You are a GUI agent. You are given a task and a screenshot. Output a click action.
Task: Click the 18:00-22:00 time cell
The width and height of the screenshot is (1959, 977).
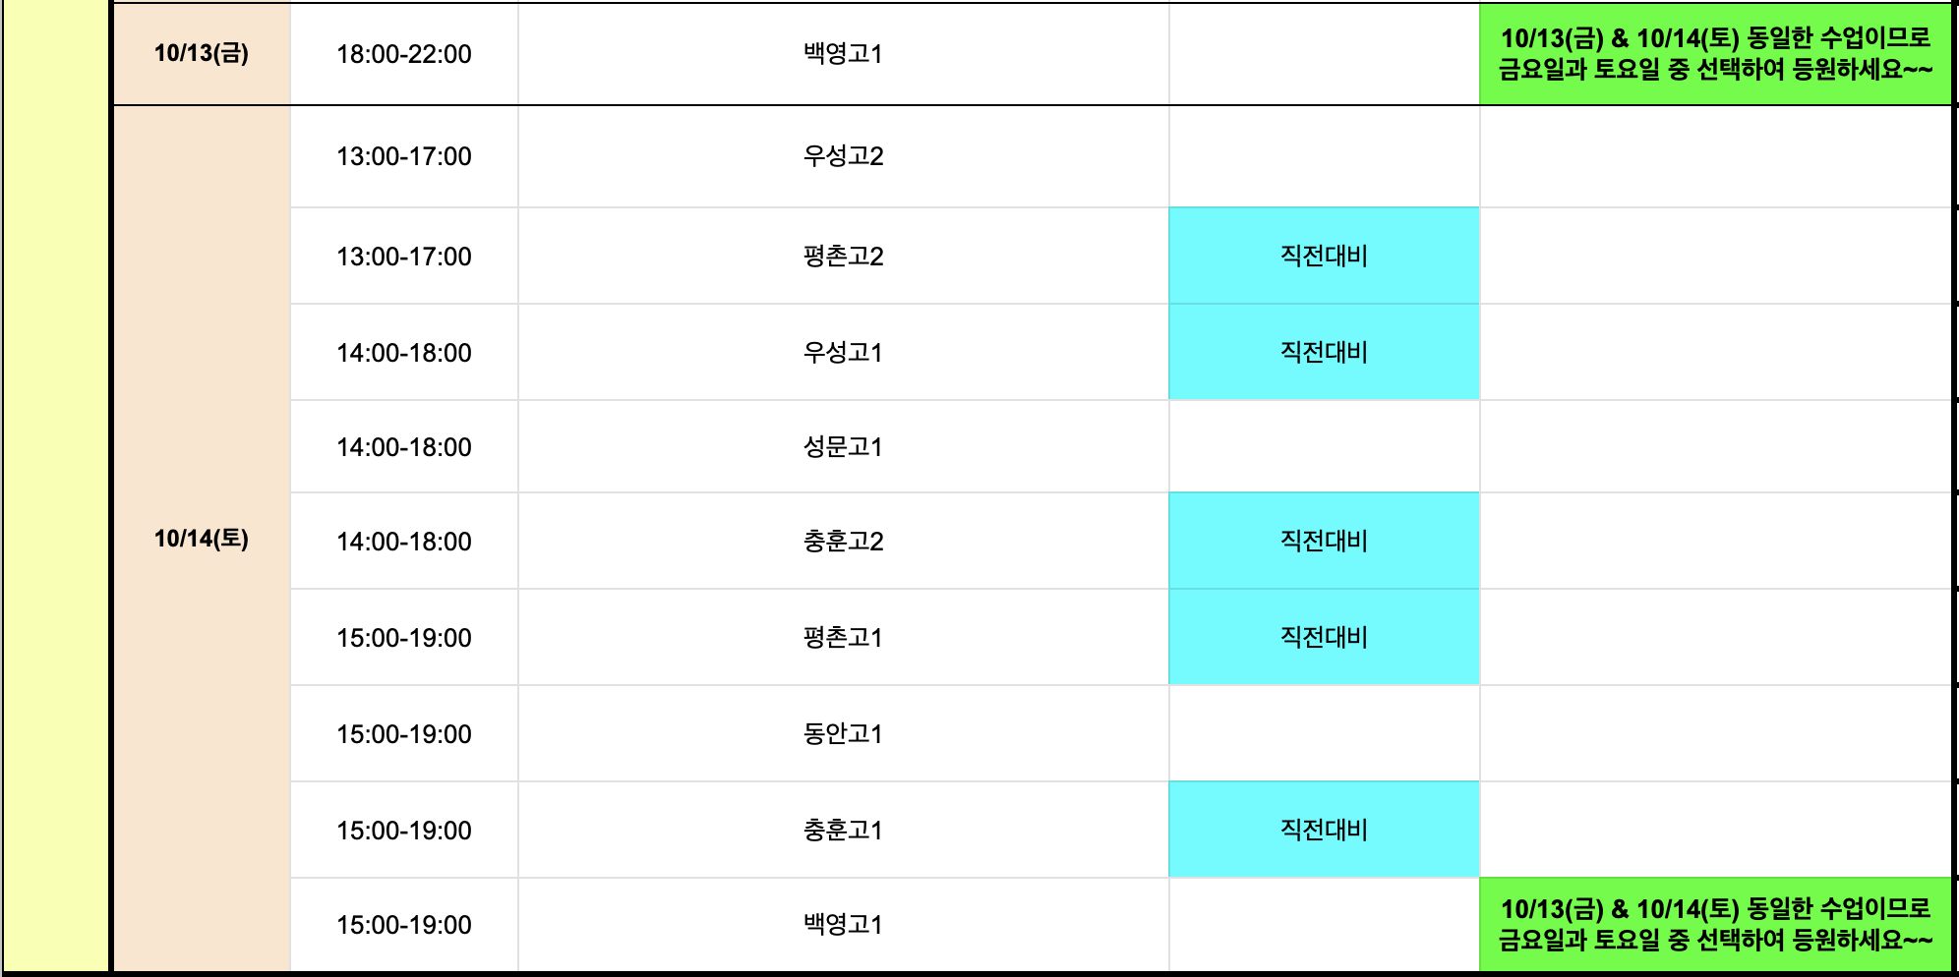pyautogui.click(x=404, y=54)
